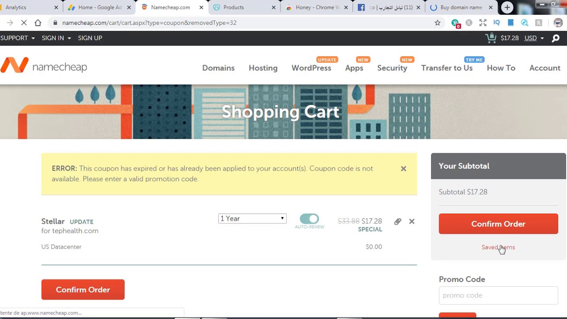
Task: Click the four-arrows fullscreen extension icon
Action: (483, 23)
